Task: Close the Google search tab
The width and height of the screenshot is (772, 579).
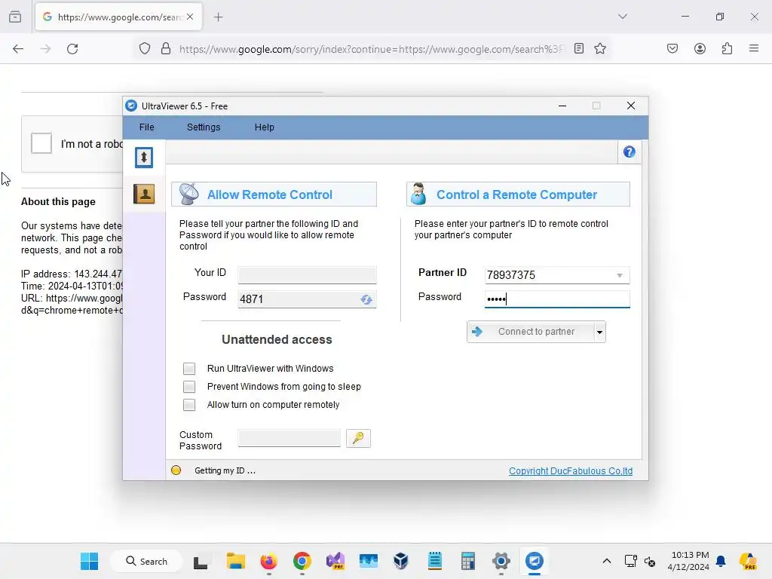Action: pos(190,17)
